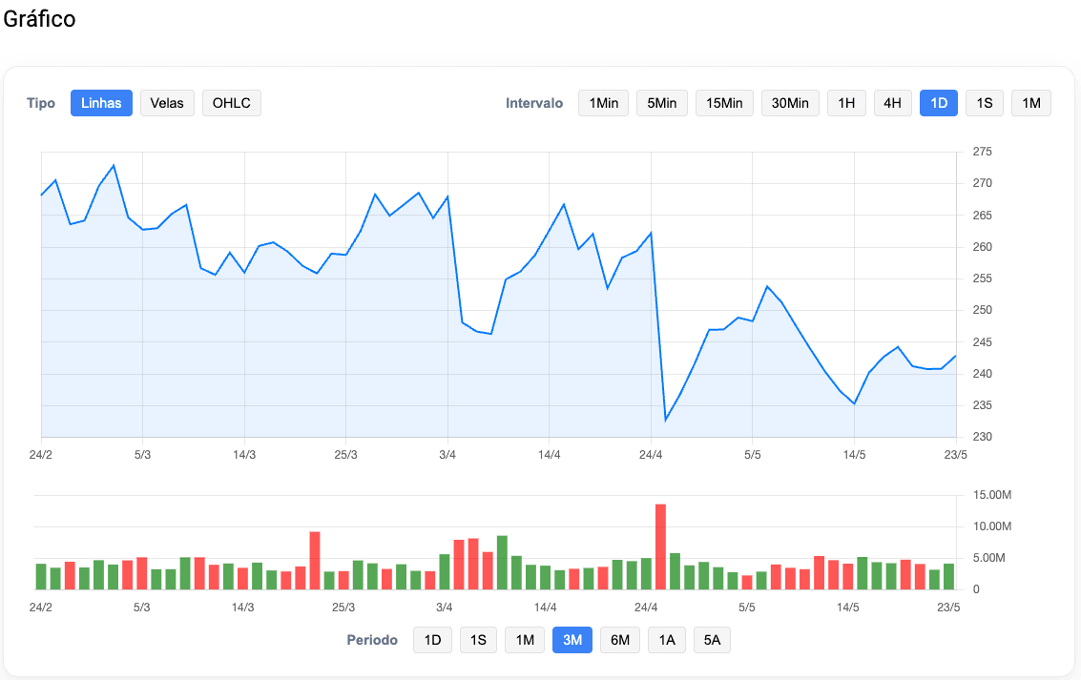Select OHLC chart type

(232, 103)
